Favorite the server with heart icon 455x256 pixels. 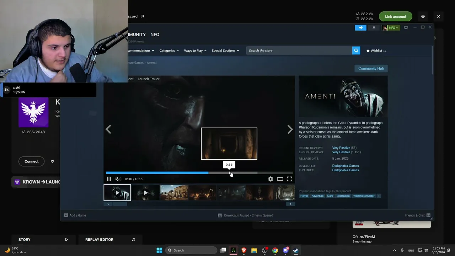53,161
